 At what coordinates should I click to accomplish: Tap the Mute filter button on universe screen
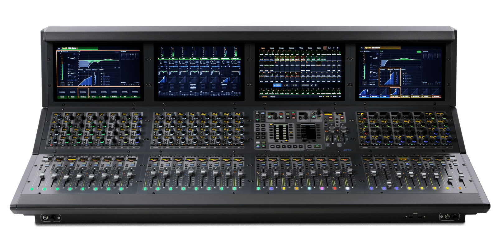286,85
